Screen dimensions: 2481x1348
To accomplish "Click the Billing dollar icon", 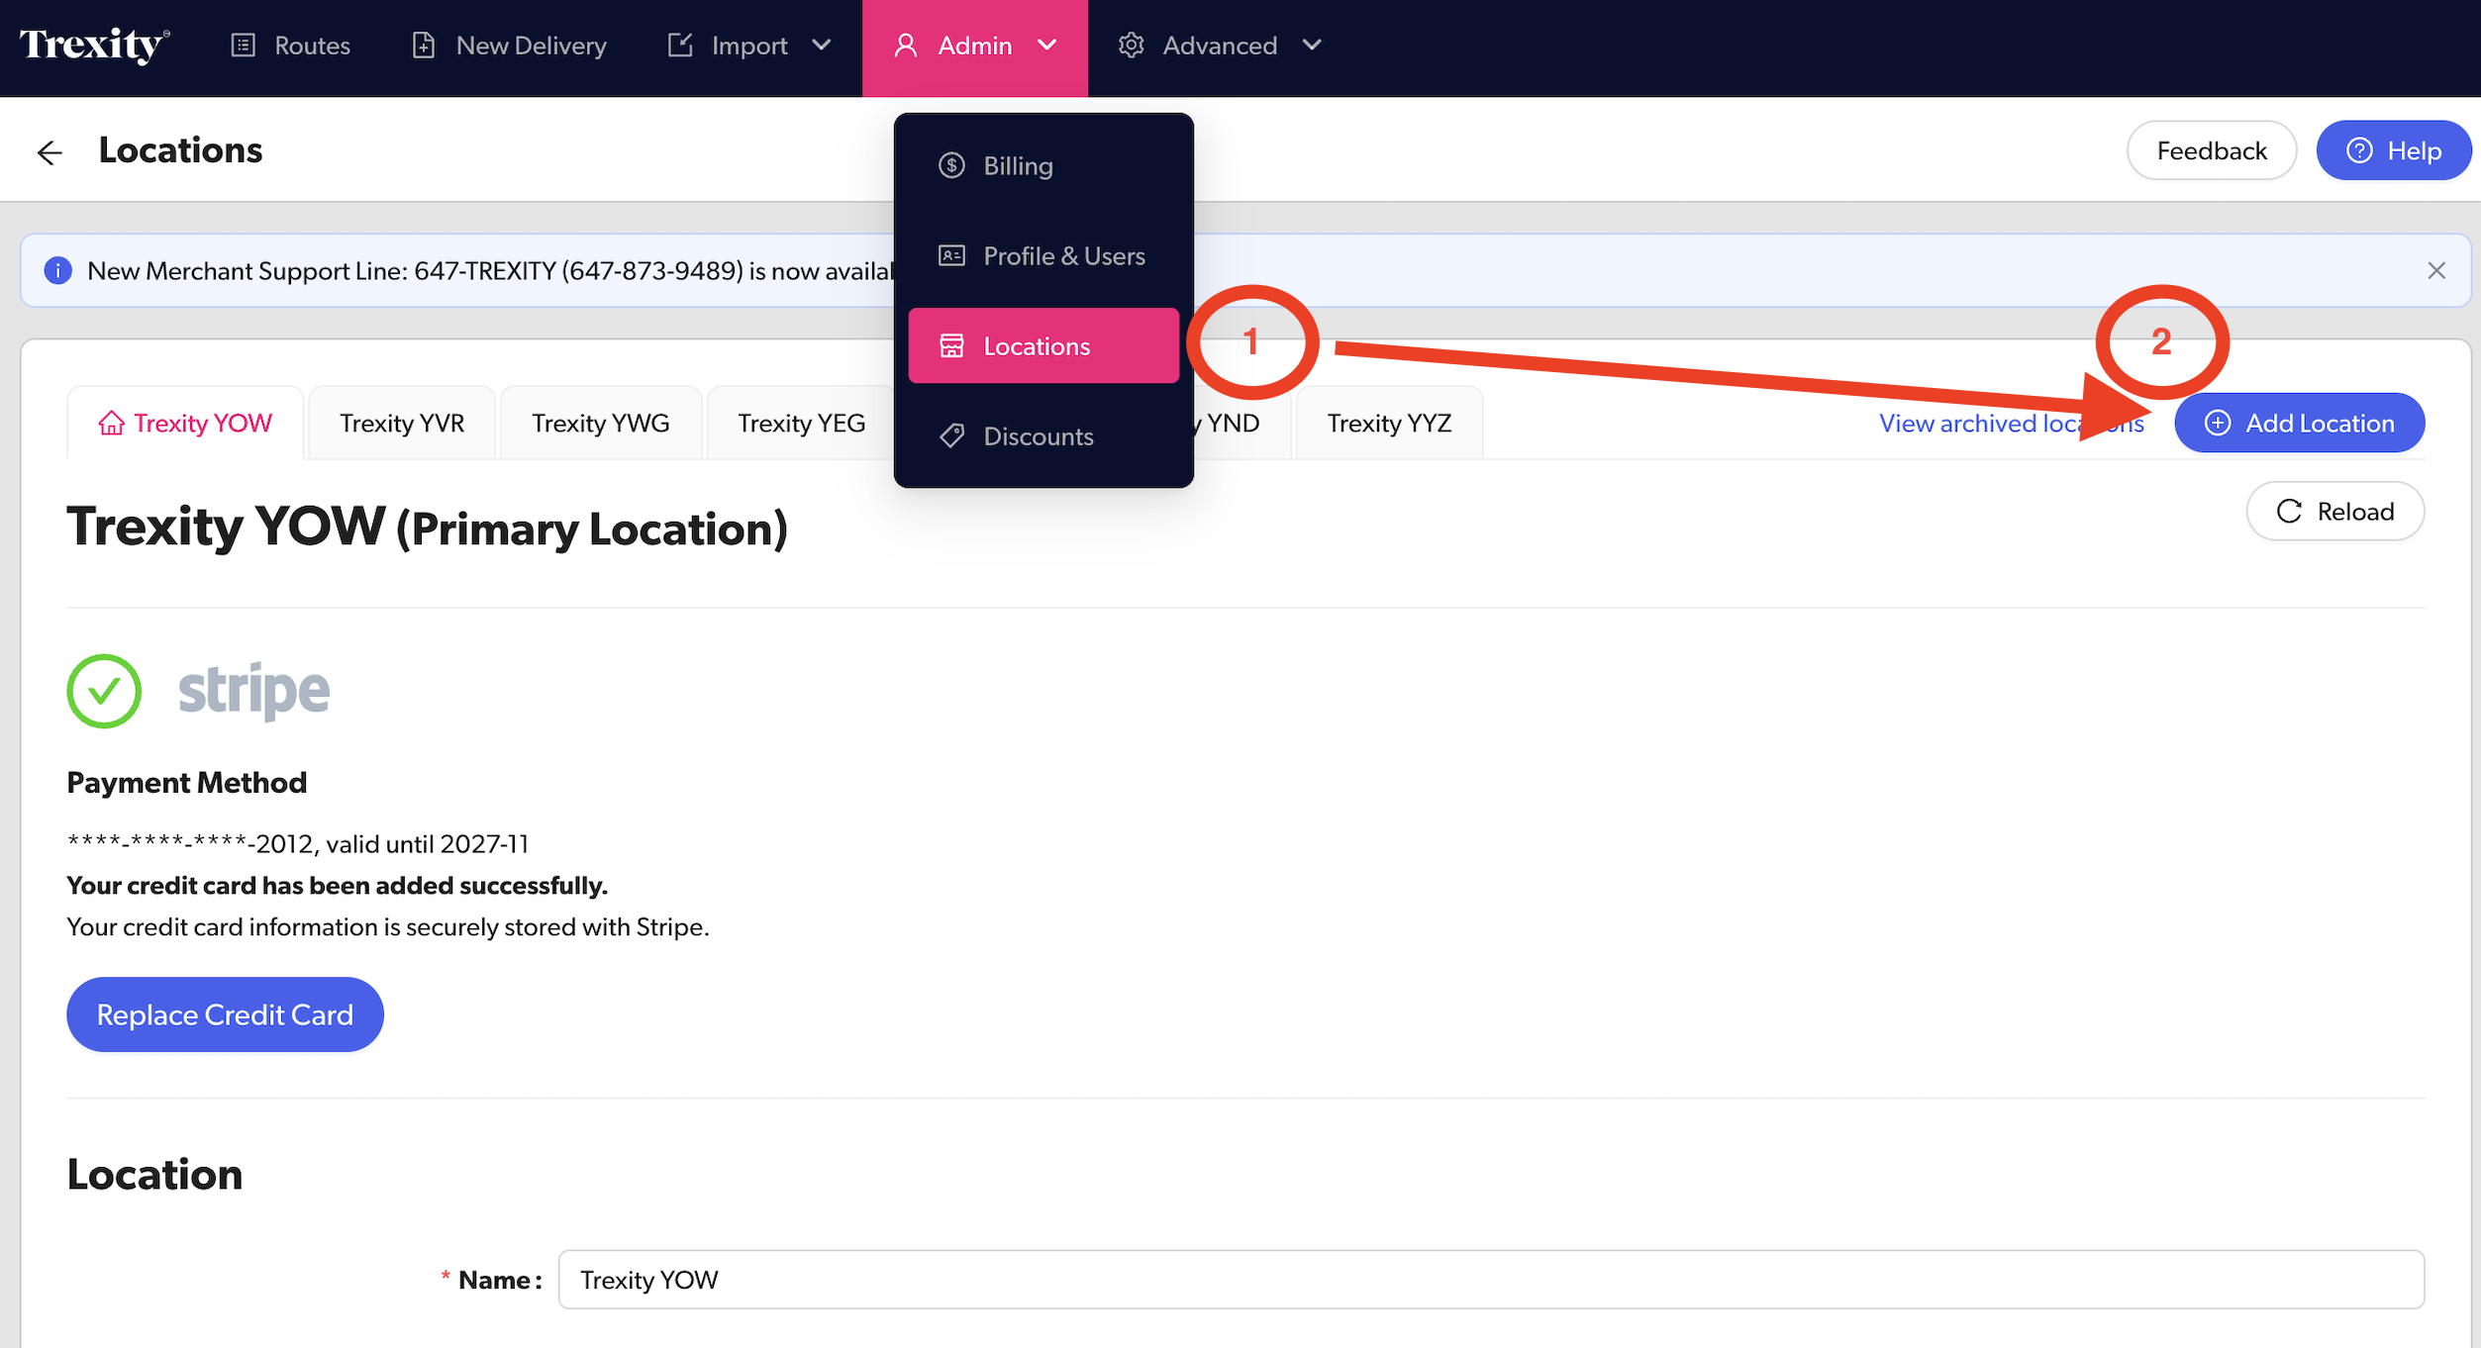I will coord(951,165).
